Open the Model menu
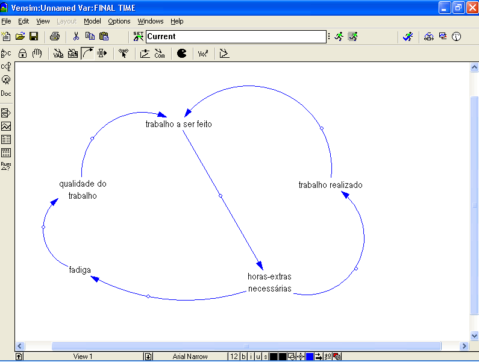Viewport: 479px width, 362px height. (x=92, y=21)
